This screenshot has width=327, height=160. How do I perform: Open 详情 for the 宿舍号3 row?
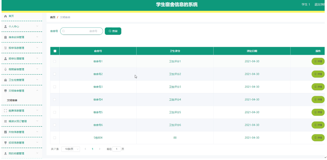[x=318, y=87]
